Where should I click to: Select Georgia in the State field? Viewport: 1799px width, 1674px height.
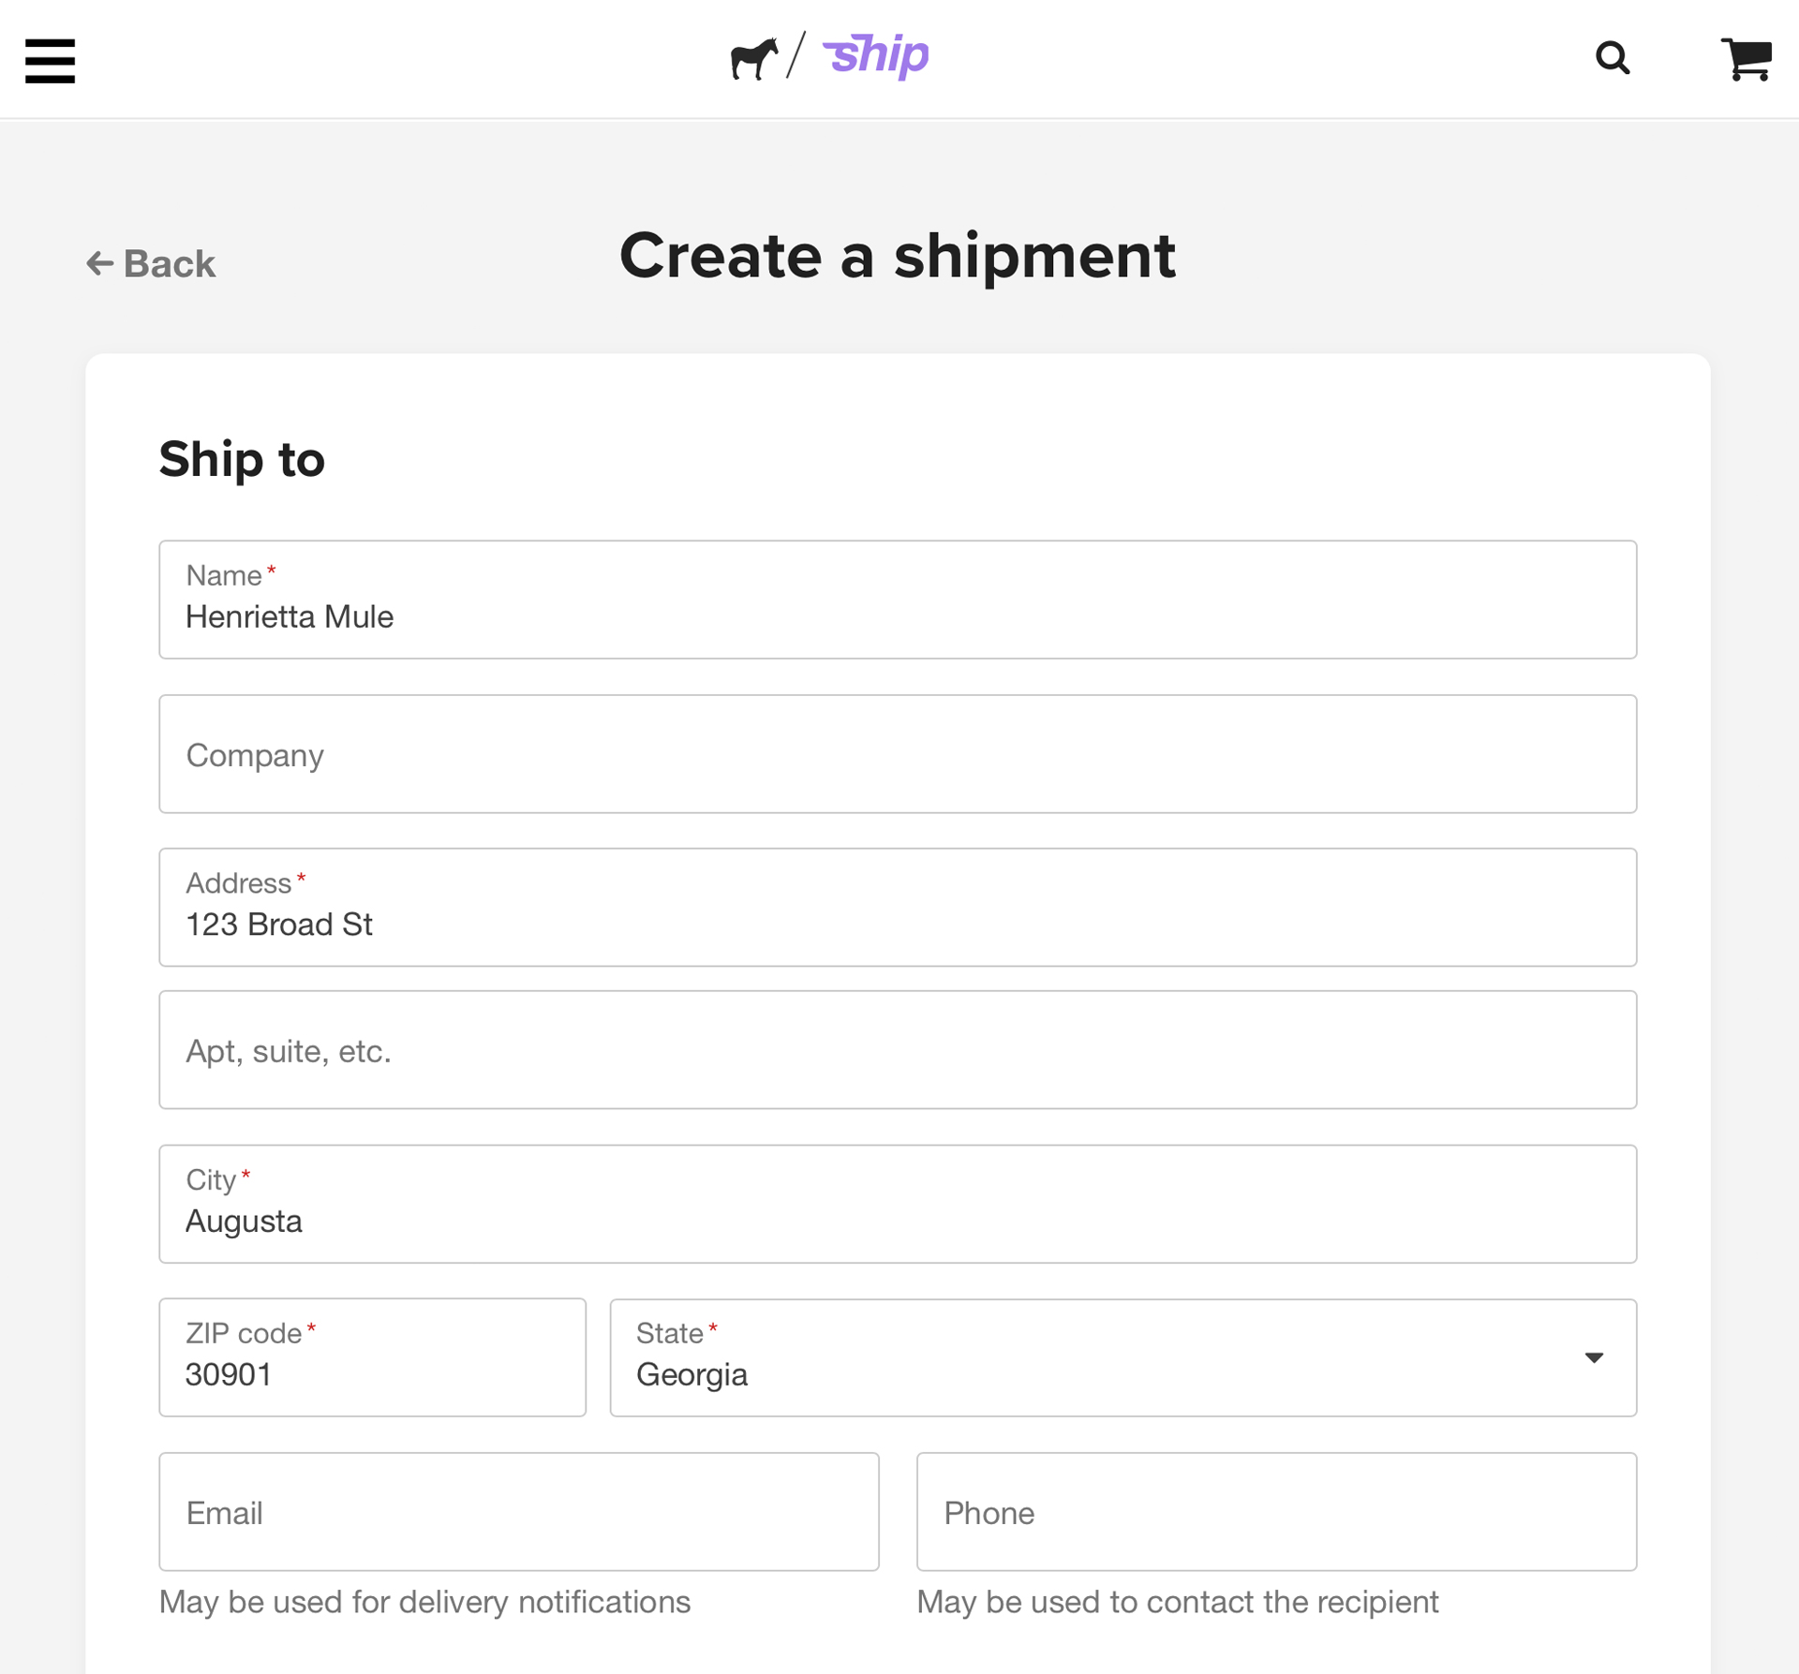click(x=693, y=1374)
